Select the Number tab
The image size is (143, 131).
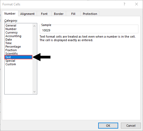pyautogui.click(x=10, y=14)
